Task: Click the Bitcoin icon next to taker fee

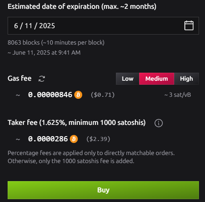Action: click(74, 139)
